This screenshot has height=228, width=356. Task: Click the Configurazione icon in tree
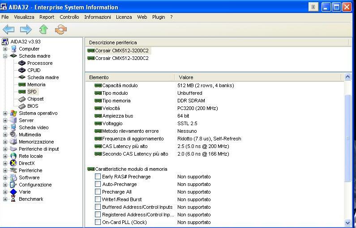tap(13, 185)
